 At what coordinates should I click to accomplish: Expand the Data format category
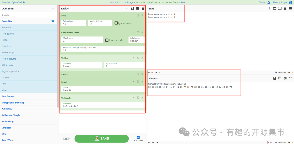pyautogui.click(x=8, y=96)
